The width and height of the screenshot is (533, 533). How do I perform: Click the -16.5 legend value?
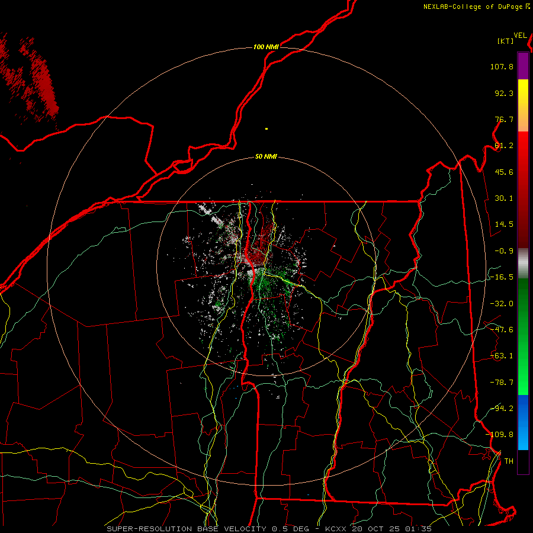502,277
